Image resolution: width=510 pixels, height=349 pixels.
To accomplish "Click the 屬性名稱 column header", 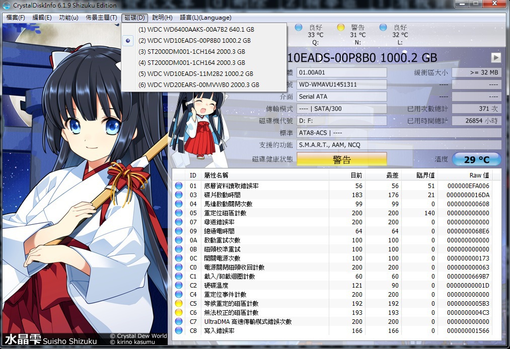I will pyautogui.click(x=265, y=175).
